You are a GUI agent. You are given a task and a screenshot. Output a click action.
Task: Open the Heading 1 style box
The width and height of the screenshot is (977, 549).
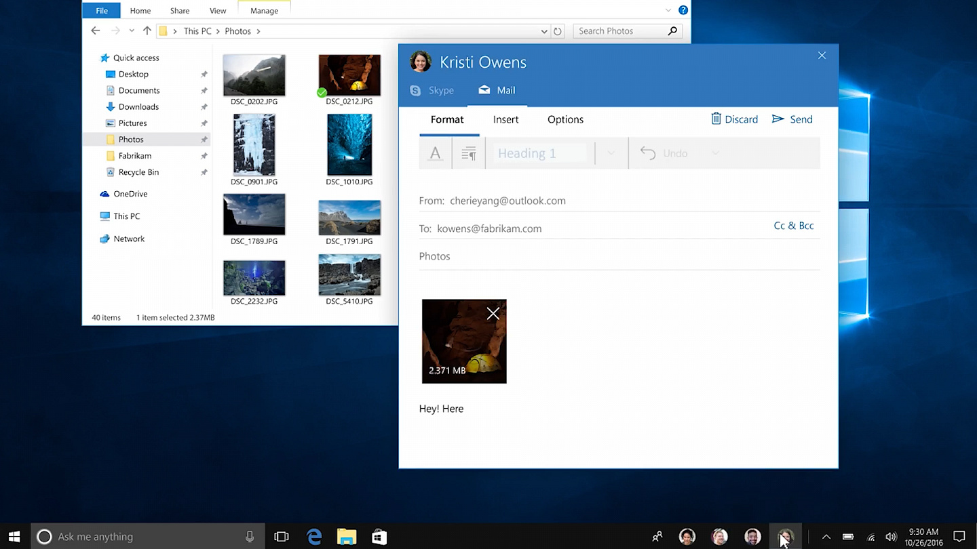tap(541, 153)
